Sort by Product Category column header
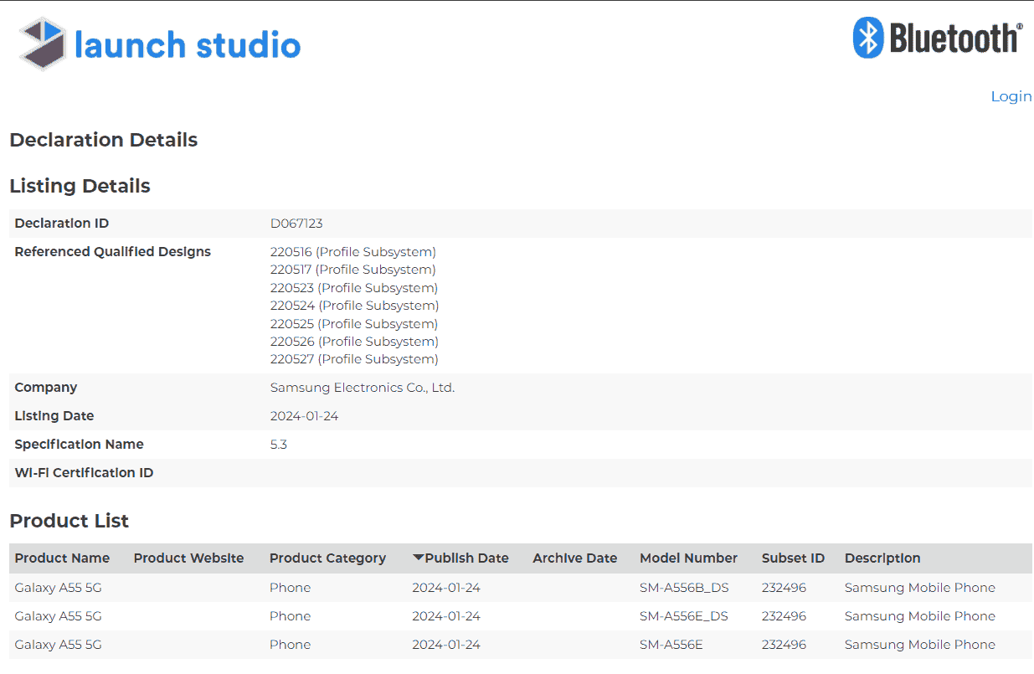Viewport: 1034px width, 674px height. [x=327, y=558]
